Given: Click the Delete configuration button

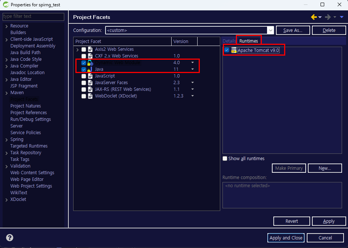Looking at the screenshot, I should [329, 30].
